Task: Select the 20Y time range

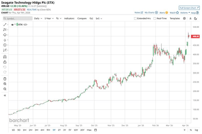Action: [x=82, y=130]
